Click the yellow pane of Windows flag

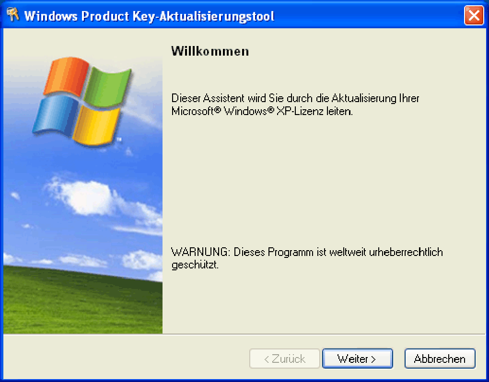tap(96, 126)
